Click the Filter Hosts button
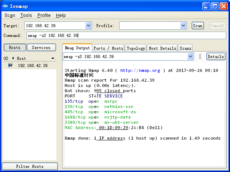The width and height of the screenshot is (230, 172). [30, 166]
